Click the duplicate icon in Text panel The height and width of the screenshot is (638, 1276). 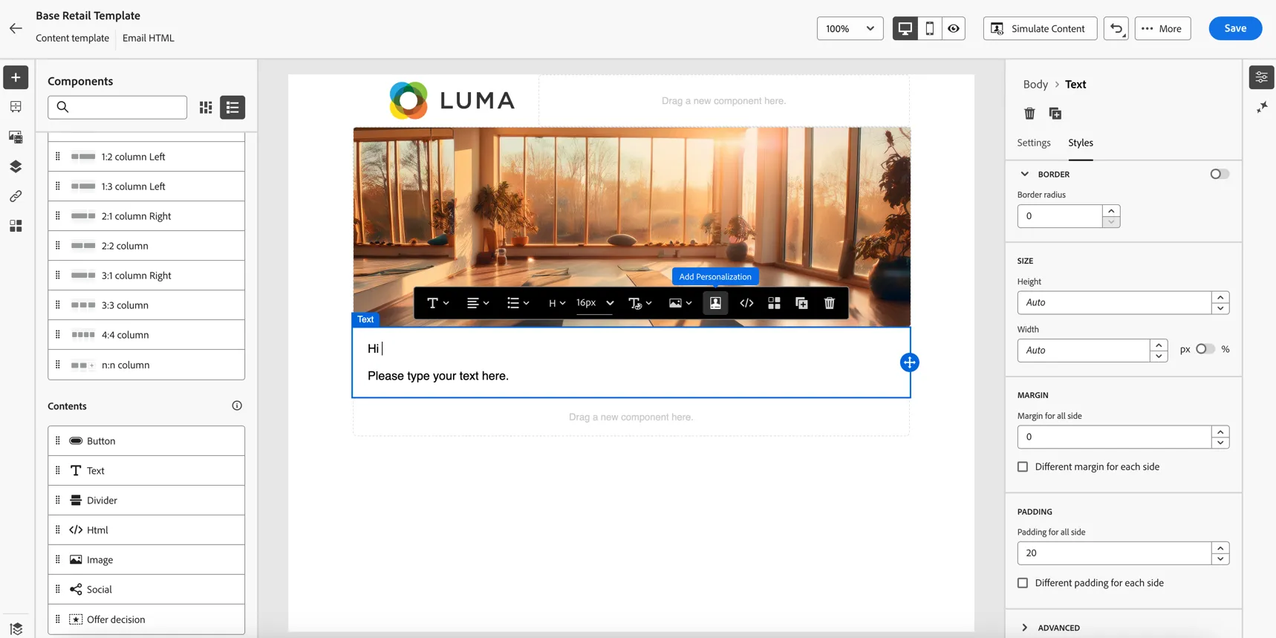click(x=1055, y=114)
